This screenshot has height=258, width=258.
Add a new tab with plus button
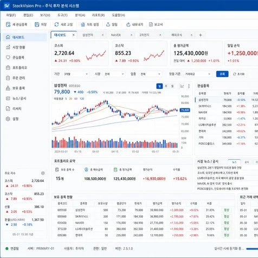201,35
